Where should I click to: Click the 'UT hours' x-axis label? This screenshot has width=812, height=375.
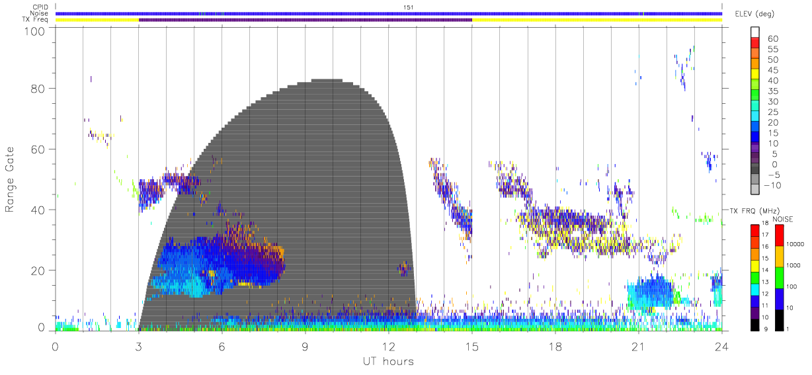pyautogui.click(x=388, y=361)
